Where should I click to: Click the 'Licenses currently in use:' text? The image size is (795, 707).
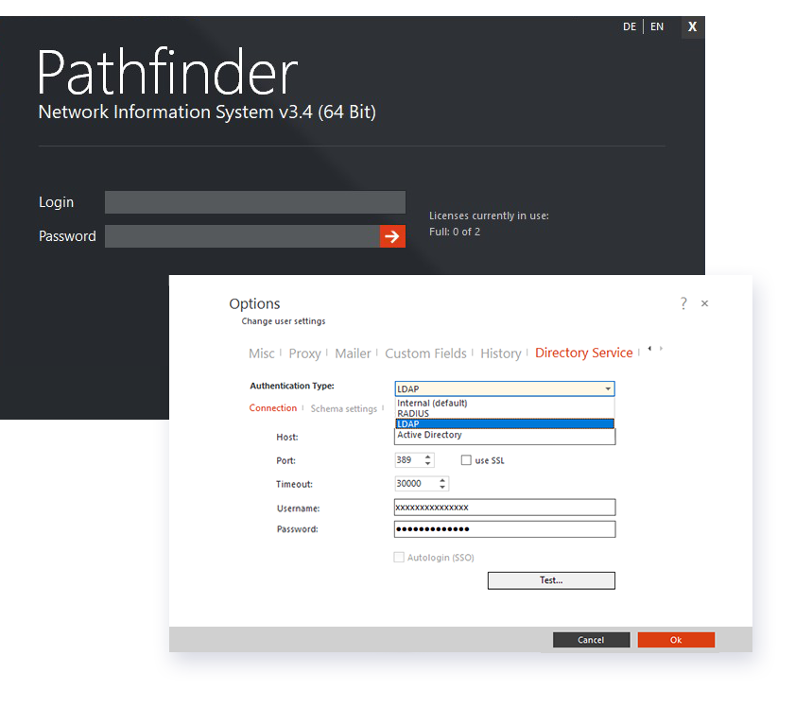tap(490, 216)
